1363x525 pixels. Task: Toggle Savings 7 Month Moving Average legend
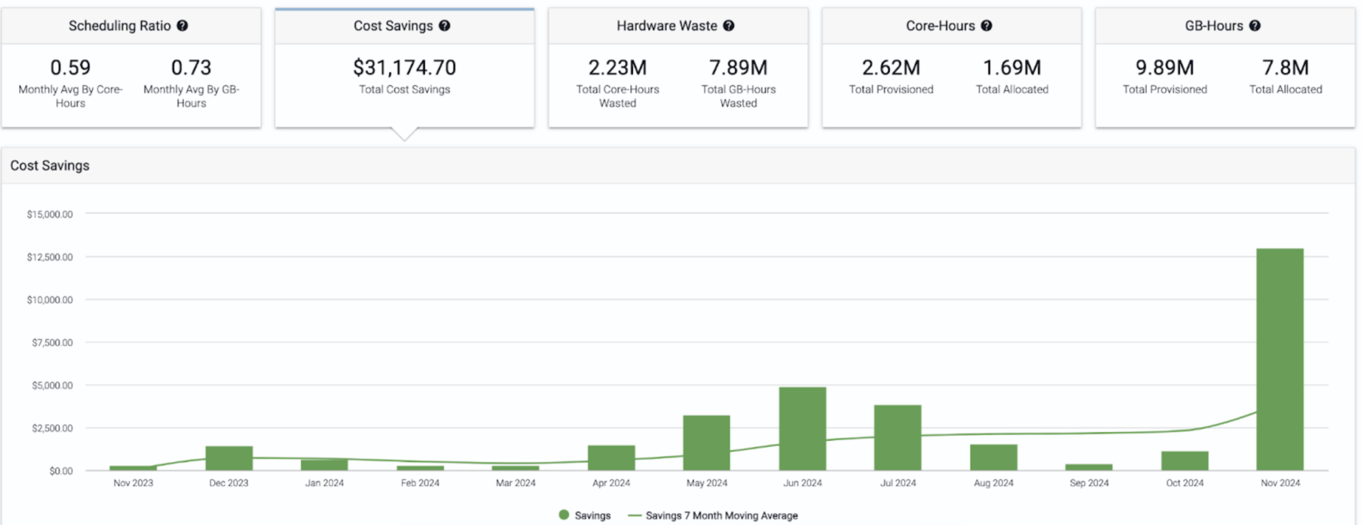pos(713,515)
